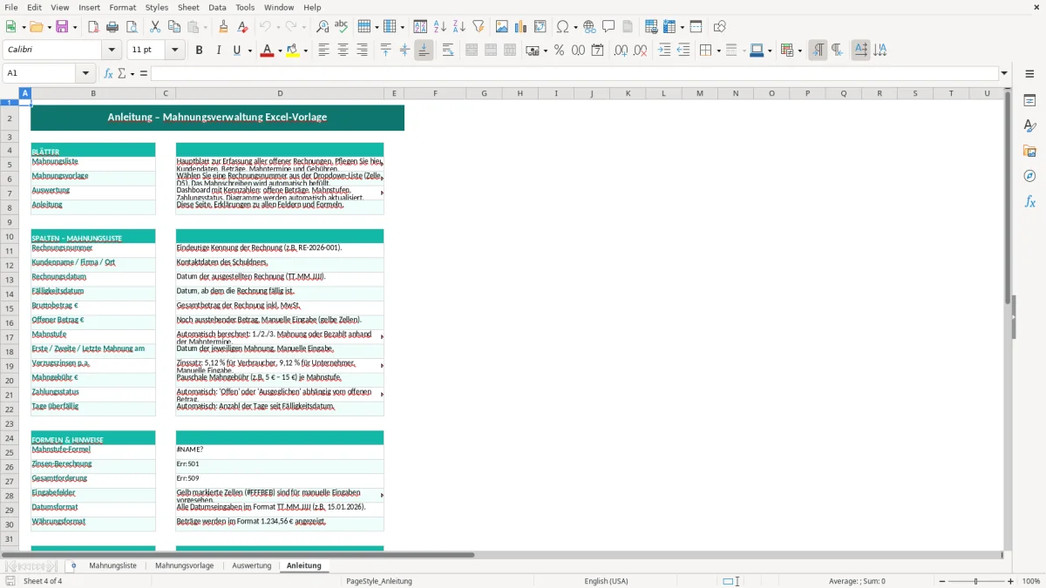The image size is (1046, 588).
Task: Insert a pivot table icon
Action: click(x=540, y=27)
